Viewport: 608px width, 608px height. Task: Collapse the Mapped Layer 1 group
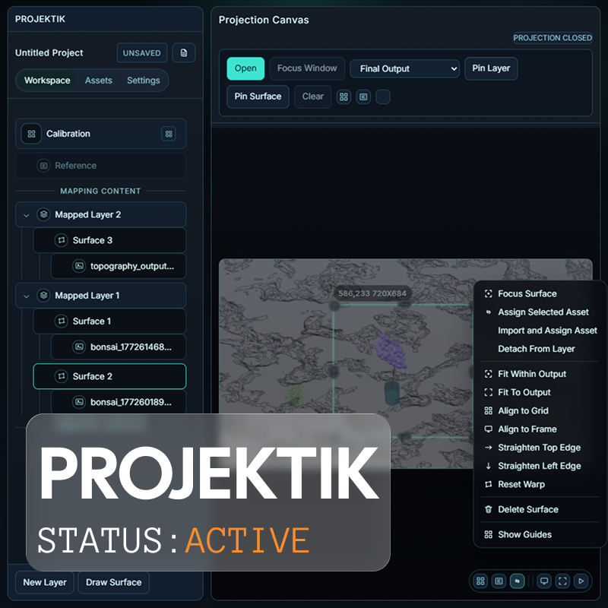pyautogui.click(x=27, y=296)
